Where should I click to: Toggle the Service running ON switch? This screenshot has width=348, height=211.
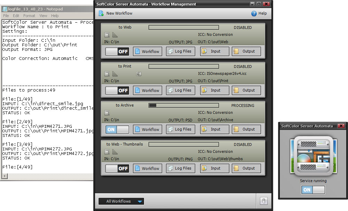coord(313,190)
